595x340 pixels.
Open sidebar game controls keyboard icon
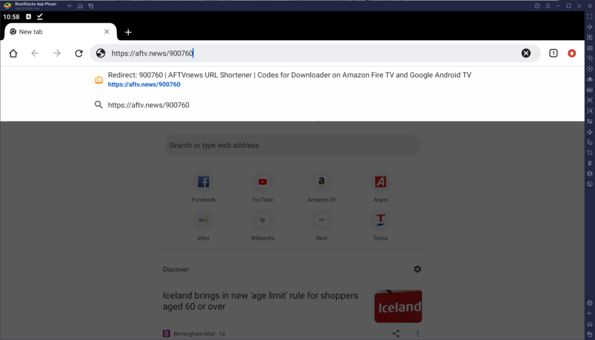[x=590, y=48]
